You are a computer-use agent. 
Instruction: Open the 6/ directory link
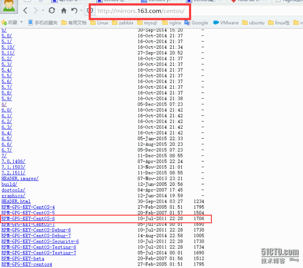click(4, 104)
